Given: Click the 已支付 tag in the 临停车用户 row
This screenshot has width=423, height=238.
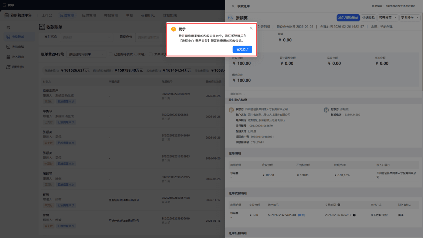Looking at the screenshot, I should (x=49, y=102).
